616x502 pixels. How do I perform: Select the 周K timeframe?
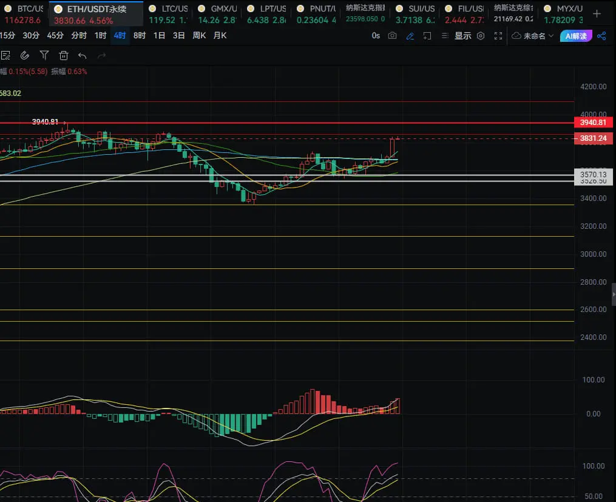(199, 35)
